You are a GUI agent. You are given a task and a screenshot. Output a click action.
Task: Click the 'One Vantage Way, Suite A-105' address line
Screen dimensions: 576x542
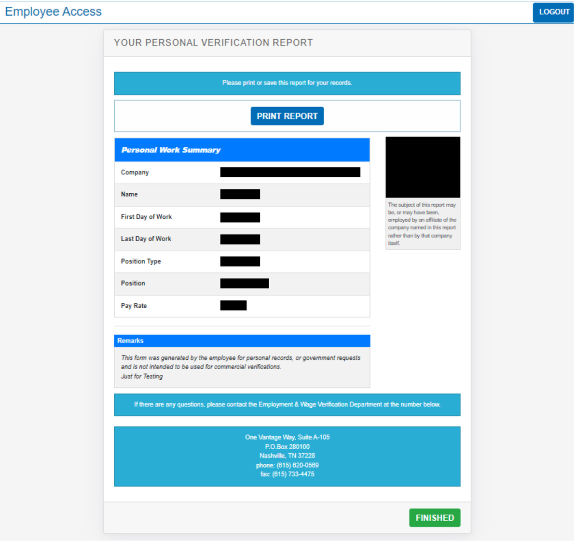click(x=287, y=438)
